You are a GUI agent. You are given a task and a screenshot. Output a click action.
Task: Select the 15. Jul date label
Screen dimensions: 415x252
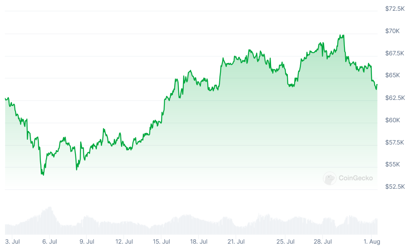[x=161, y=241]
